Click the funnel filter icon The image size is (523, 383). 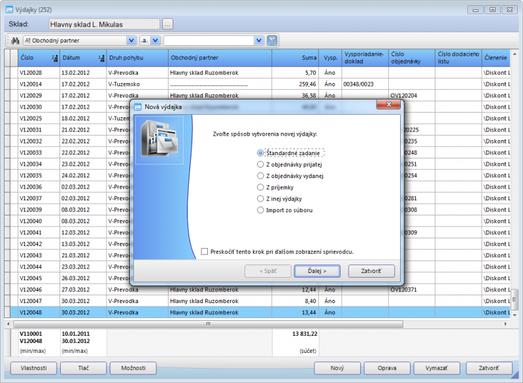272,41
